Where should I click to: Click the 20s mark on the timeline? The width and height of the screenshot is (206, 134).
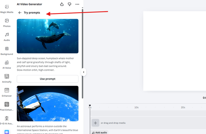pyautogui.click(x=183, y=107)
